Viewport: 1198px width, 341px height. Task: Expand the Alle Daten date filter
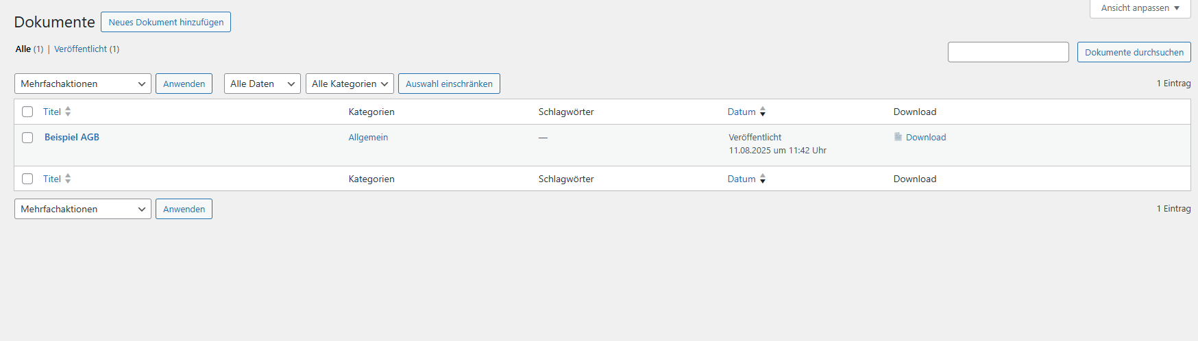[262, 84]
